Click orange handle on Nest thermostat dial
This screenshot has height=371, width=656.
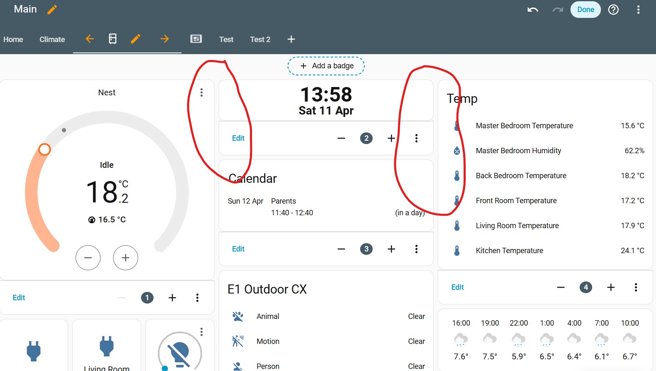(x=45, y=149)
